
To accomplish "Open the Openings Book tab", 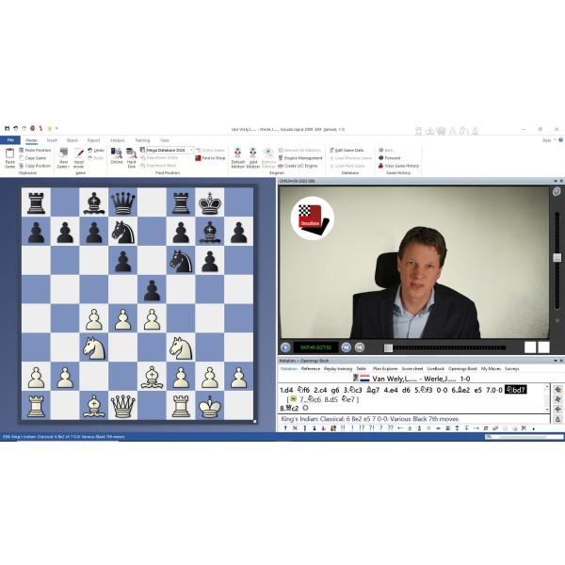I will 462,368.
